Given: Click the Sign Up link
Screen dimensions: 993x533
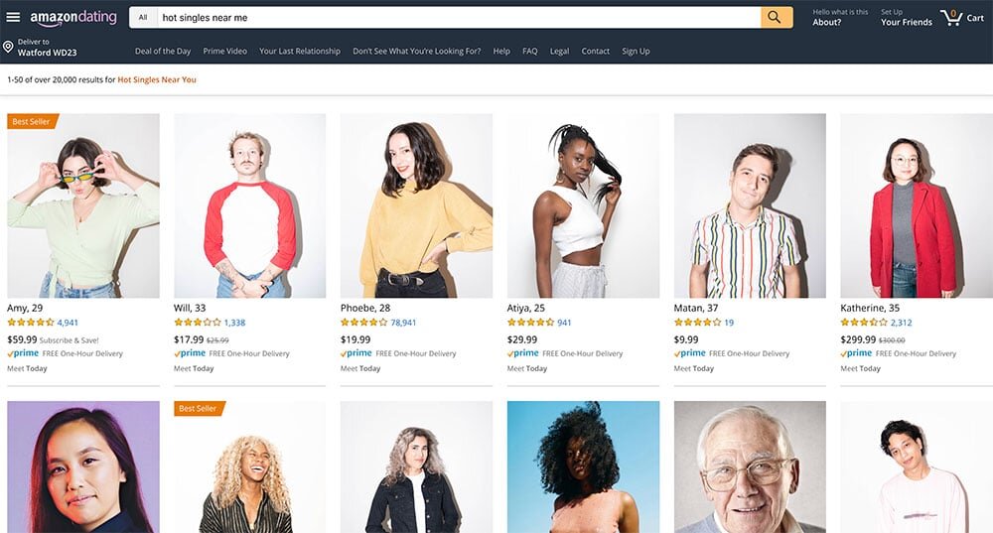Looking at the screenshot, I should point(636,52).
